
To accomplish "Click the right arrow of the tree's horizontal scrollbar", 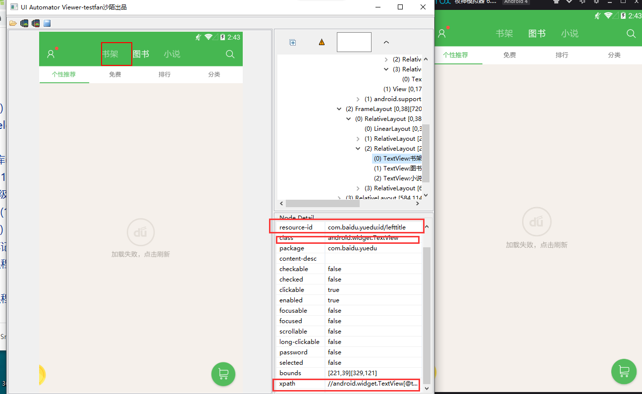I will [418, 203].
